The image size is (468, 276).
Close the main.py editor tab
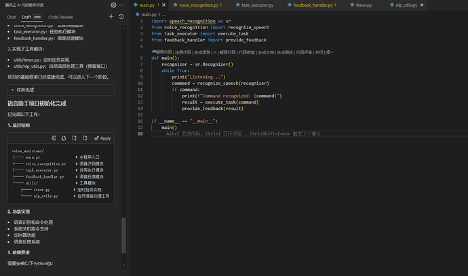click(x=163, y=5)
